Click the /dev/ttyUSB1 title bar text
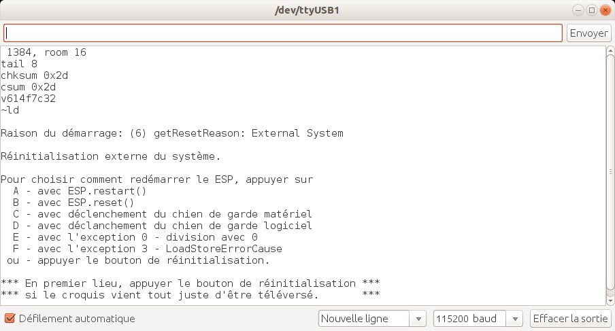615x331 pixels. 307,10
